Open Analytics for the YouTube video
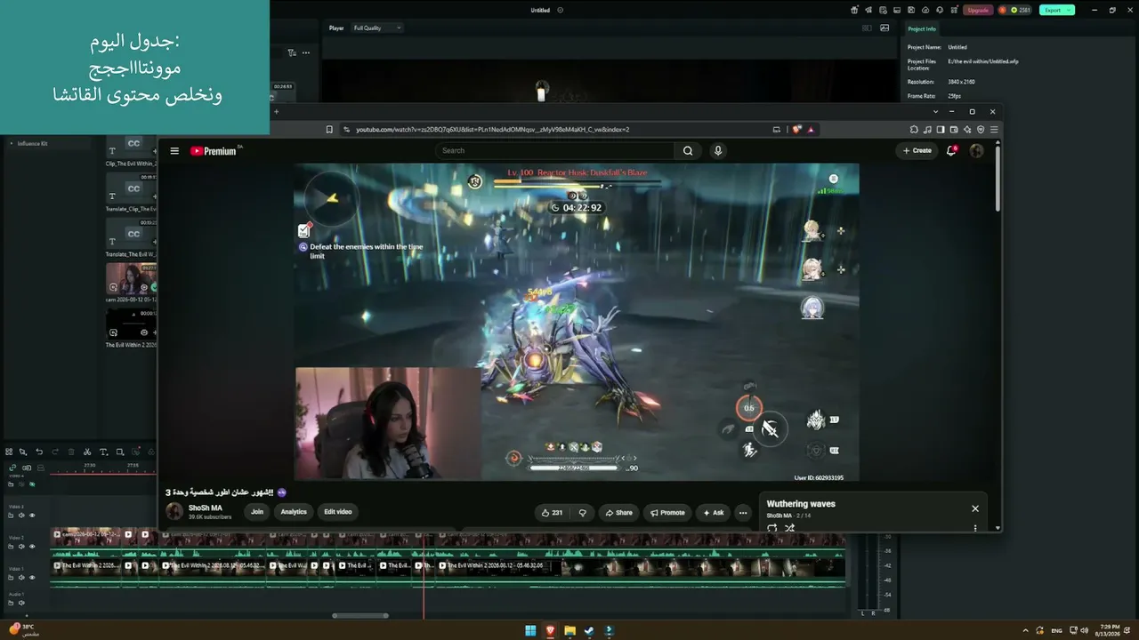 [x=294, y=512]
